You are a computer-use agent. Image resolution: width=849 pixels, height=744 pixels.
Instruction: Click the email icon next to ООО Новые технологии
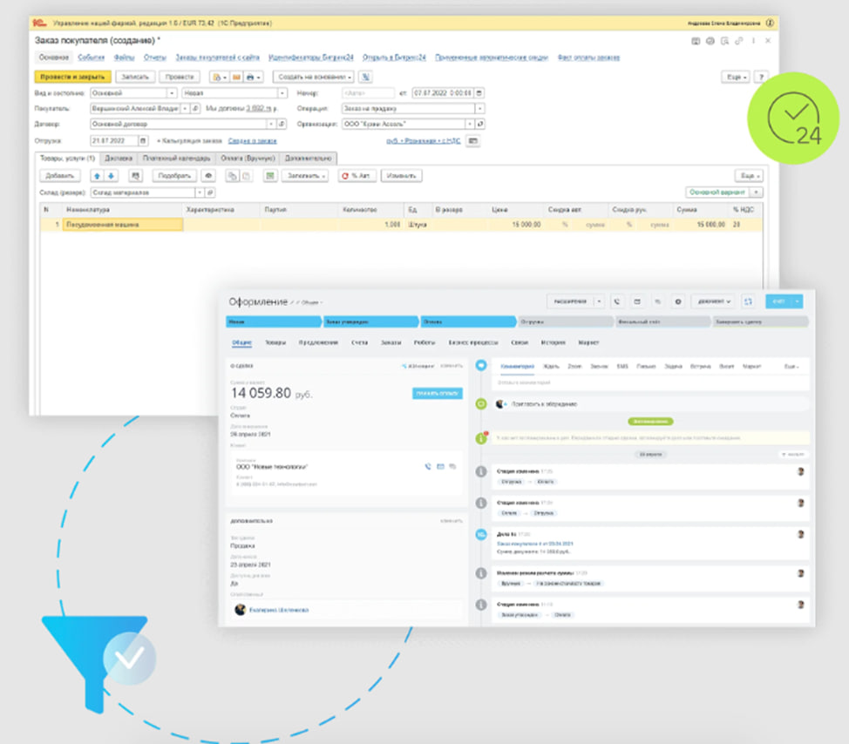pos(440,466)
